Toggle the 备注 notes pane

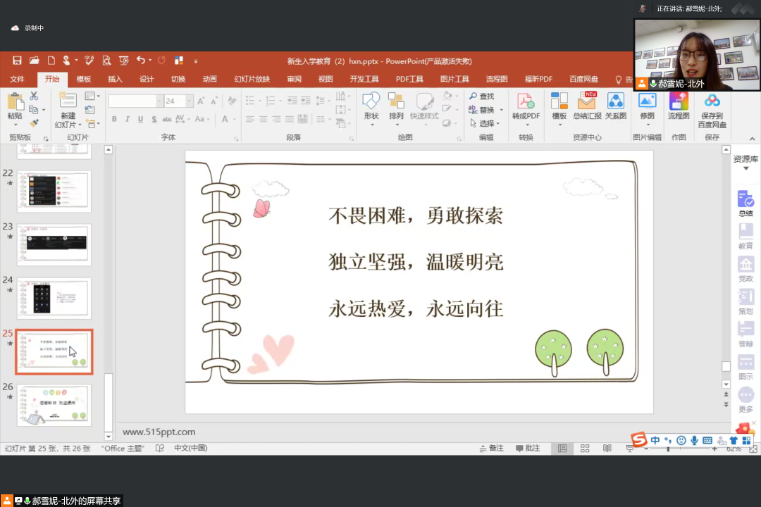click(x=491, y=449)
